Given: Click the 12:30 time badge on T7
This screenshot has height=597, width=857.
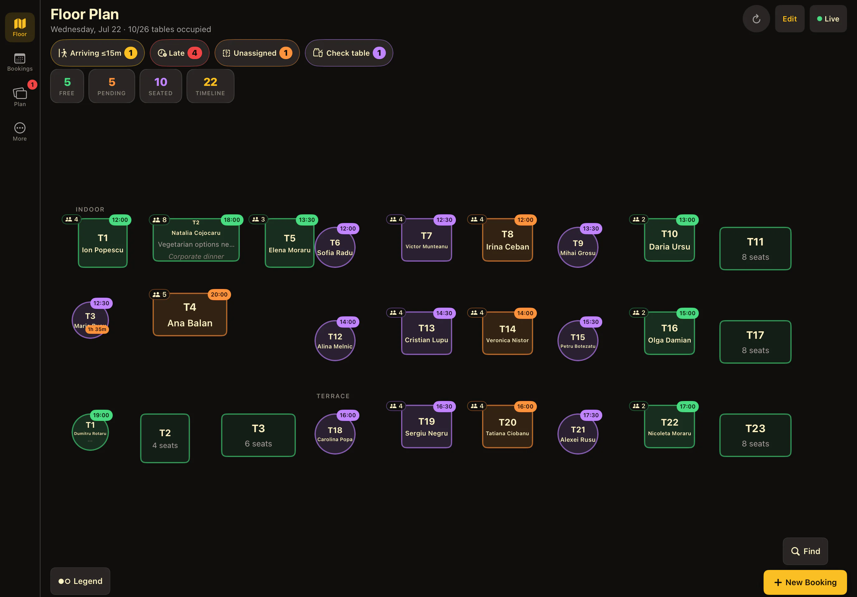Looking at the screenshot, I should (444, 220).
